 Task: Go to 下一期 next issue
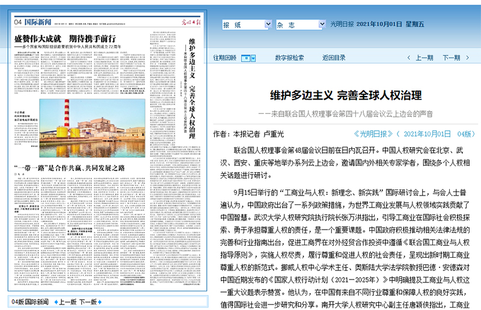(452, 58)
